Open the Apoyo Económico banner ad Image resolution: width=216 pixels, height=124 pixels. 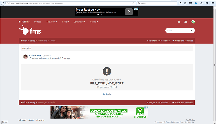point(99,112)
